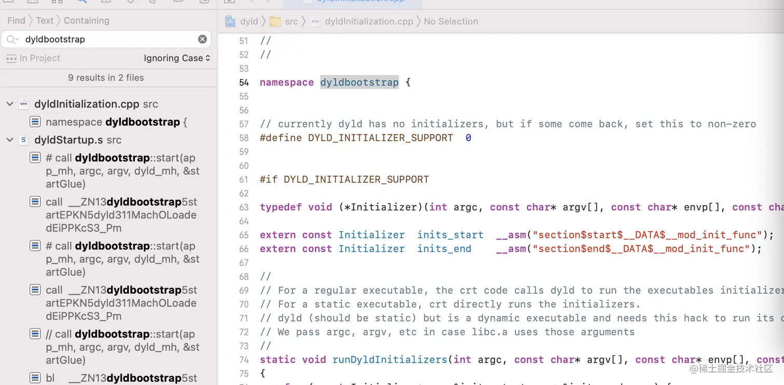This screenshot has width=784, height=385.
Task: Open the No Selection symbol menu
Action: coord(451,21)
